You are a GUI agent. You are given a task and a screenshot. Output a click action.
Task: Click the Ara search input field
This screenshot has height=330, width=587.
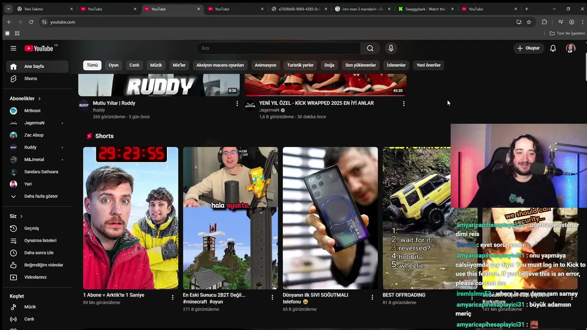coord(279,48)
